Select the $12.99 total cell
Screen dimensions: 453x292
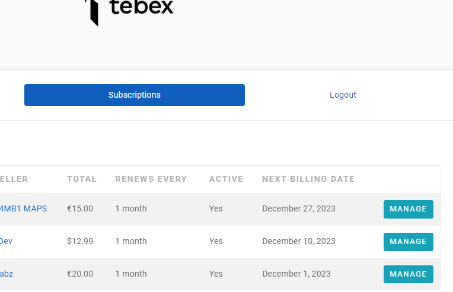pos(80,241)
